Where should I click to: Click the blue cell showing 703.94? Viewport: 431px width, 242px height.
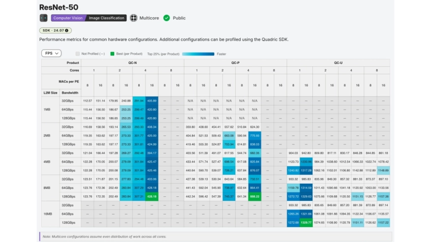tap(229, 144)
